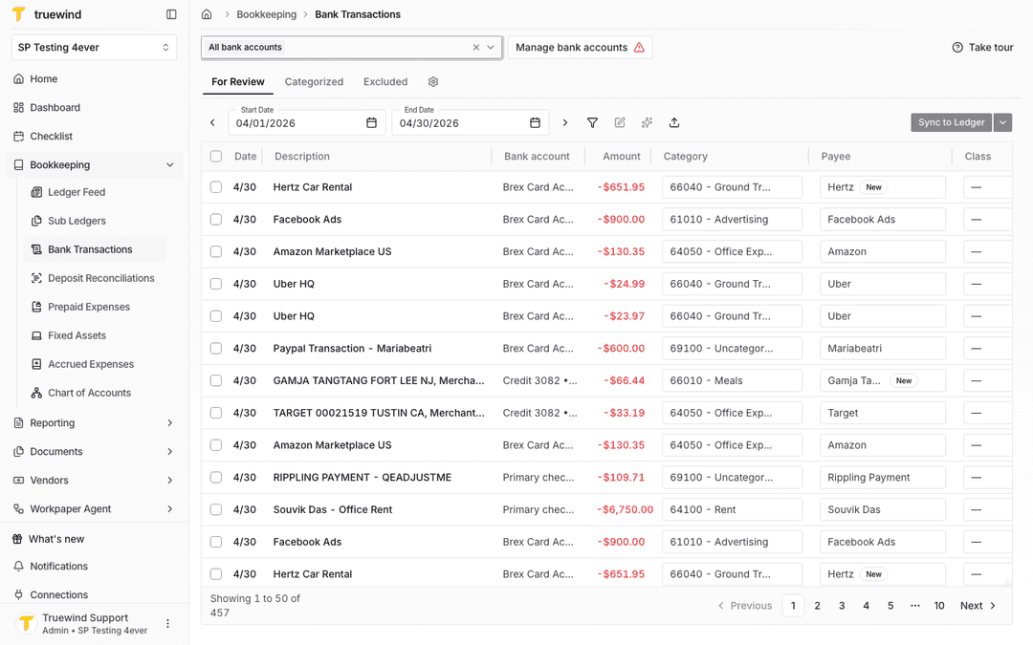Image resolution: width=1033 pixels, height=645 pixels.
Task: Check the Uber HQ -$23.97 row
Action: [216, 316]
